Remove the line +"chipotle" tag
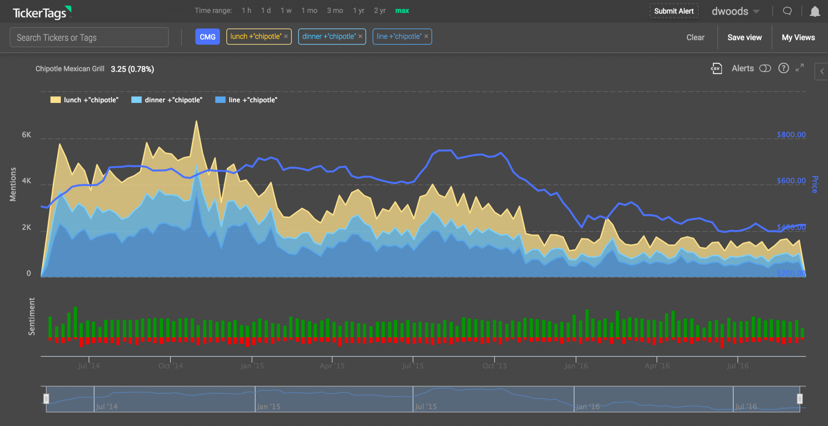This screenshot has width=828, height=426. 426,37
